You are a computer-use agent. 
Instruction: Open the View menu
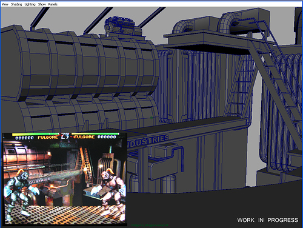point(5,4)
